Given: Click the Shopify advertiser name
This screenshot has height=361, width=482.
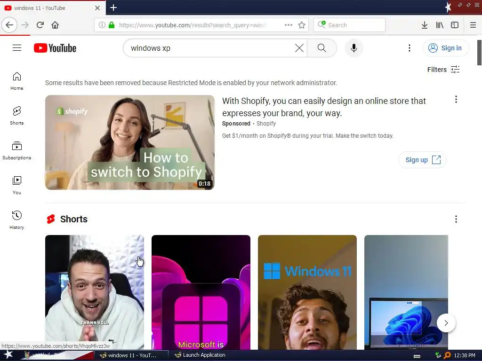Looking at the screenshot, I should tap(266, 124).
